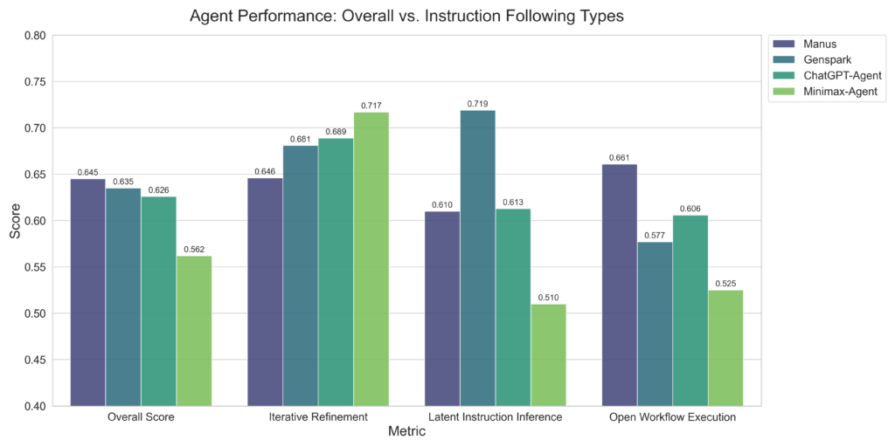Click the Minimax-Agent bar in Iterative Refinement
The image size is (895, 447).
coord(371,259)
